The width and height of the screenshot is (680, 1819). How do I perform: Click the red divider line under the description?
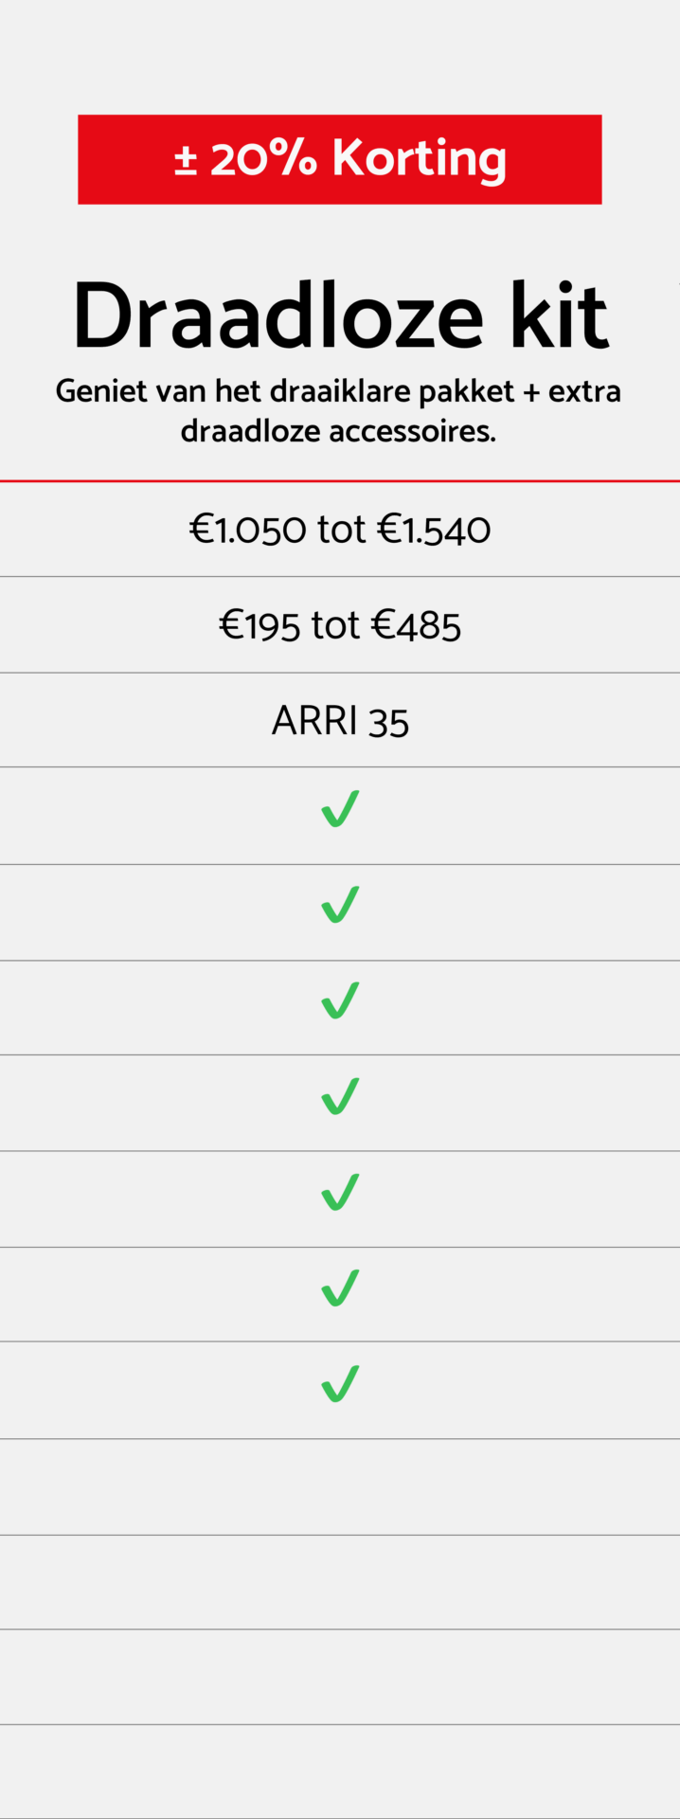pyautogui.click(x=340, y=481)
